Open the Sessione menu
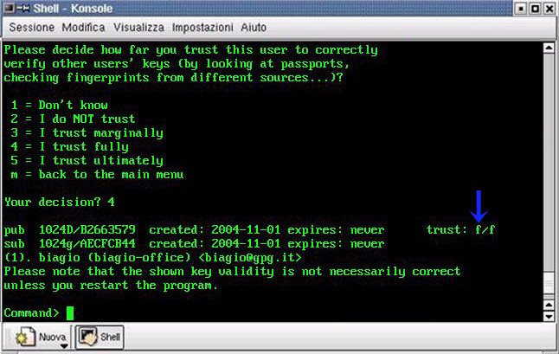559x354 pixels. click(x=32, y=27)
